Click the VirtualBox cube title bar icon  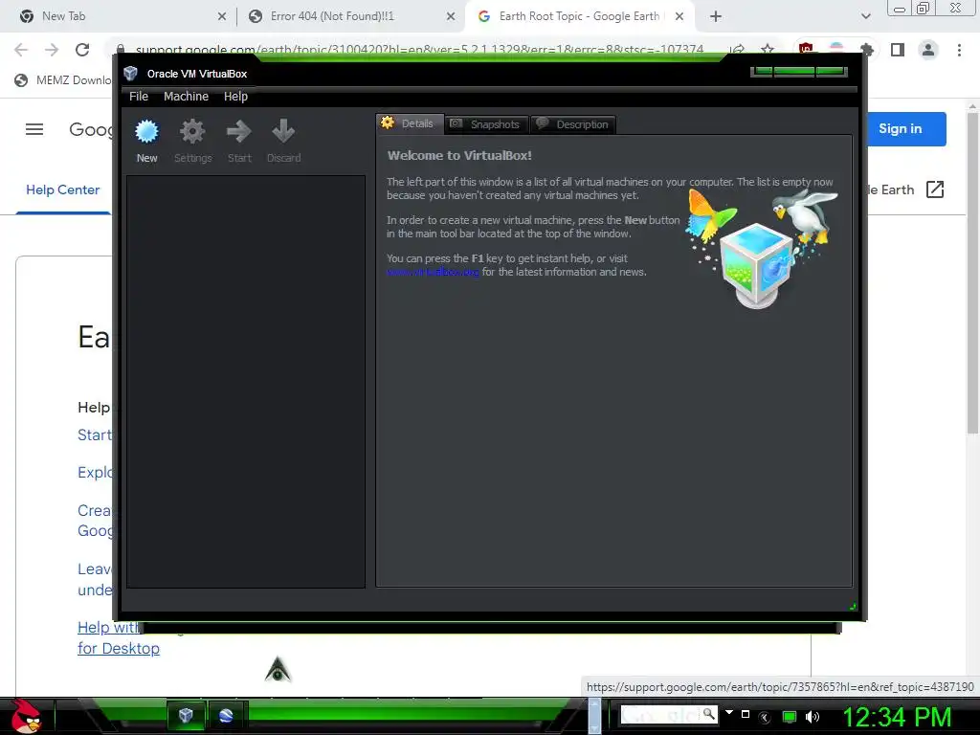pos(130,73)
